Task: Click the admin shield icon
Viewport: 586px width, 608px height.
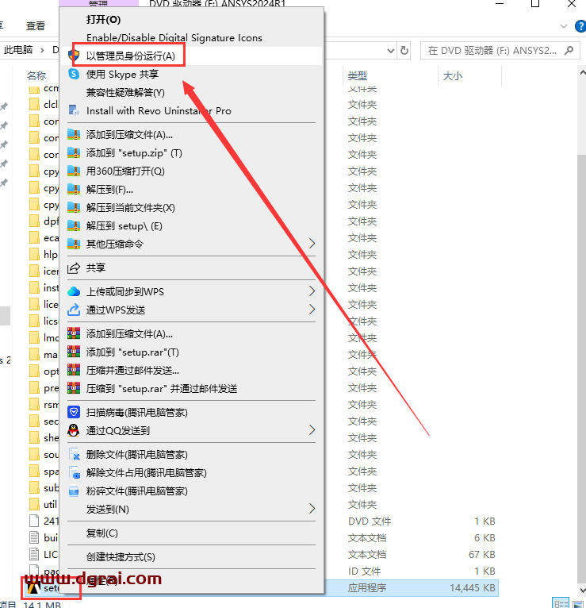Action: (74, 56)
